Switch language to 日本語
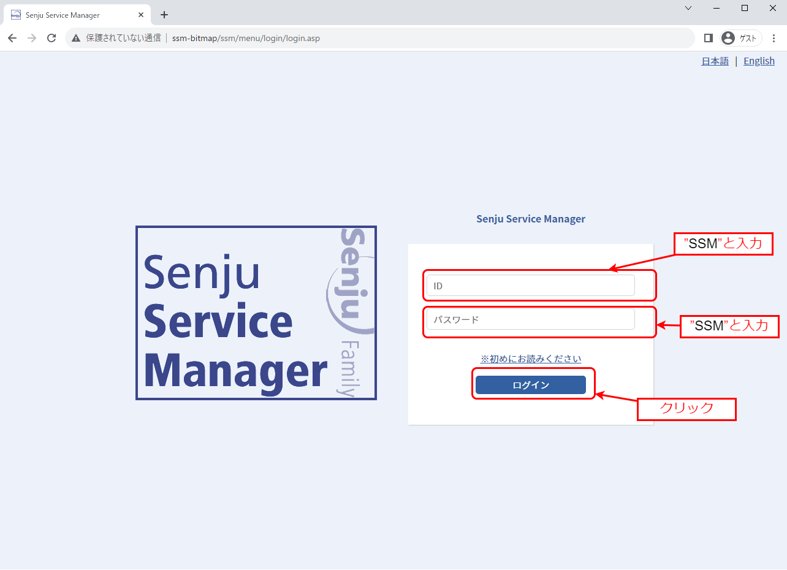 click(x=715, y=61)
